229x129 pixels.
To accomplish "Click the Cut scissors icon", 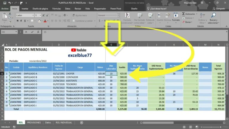I will [10, 14].
